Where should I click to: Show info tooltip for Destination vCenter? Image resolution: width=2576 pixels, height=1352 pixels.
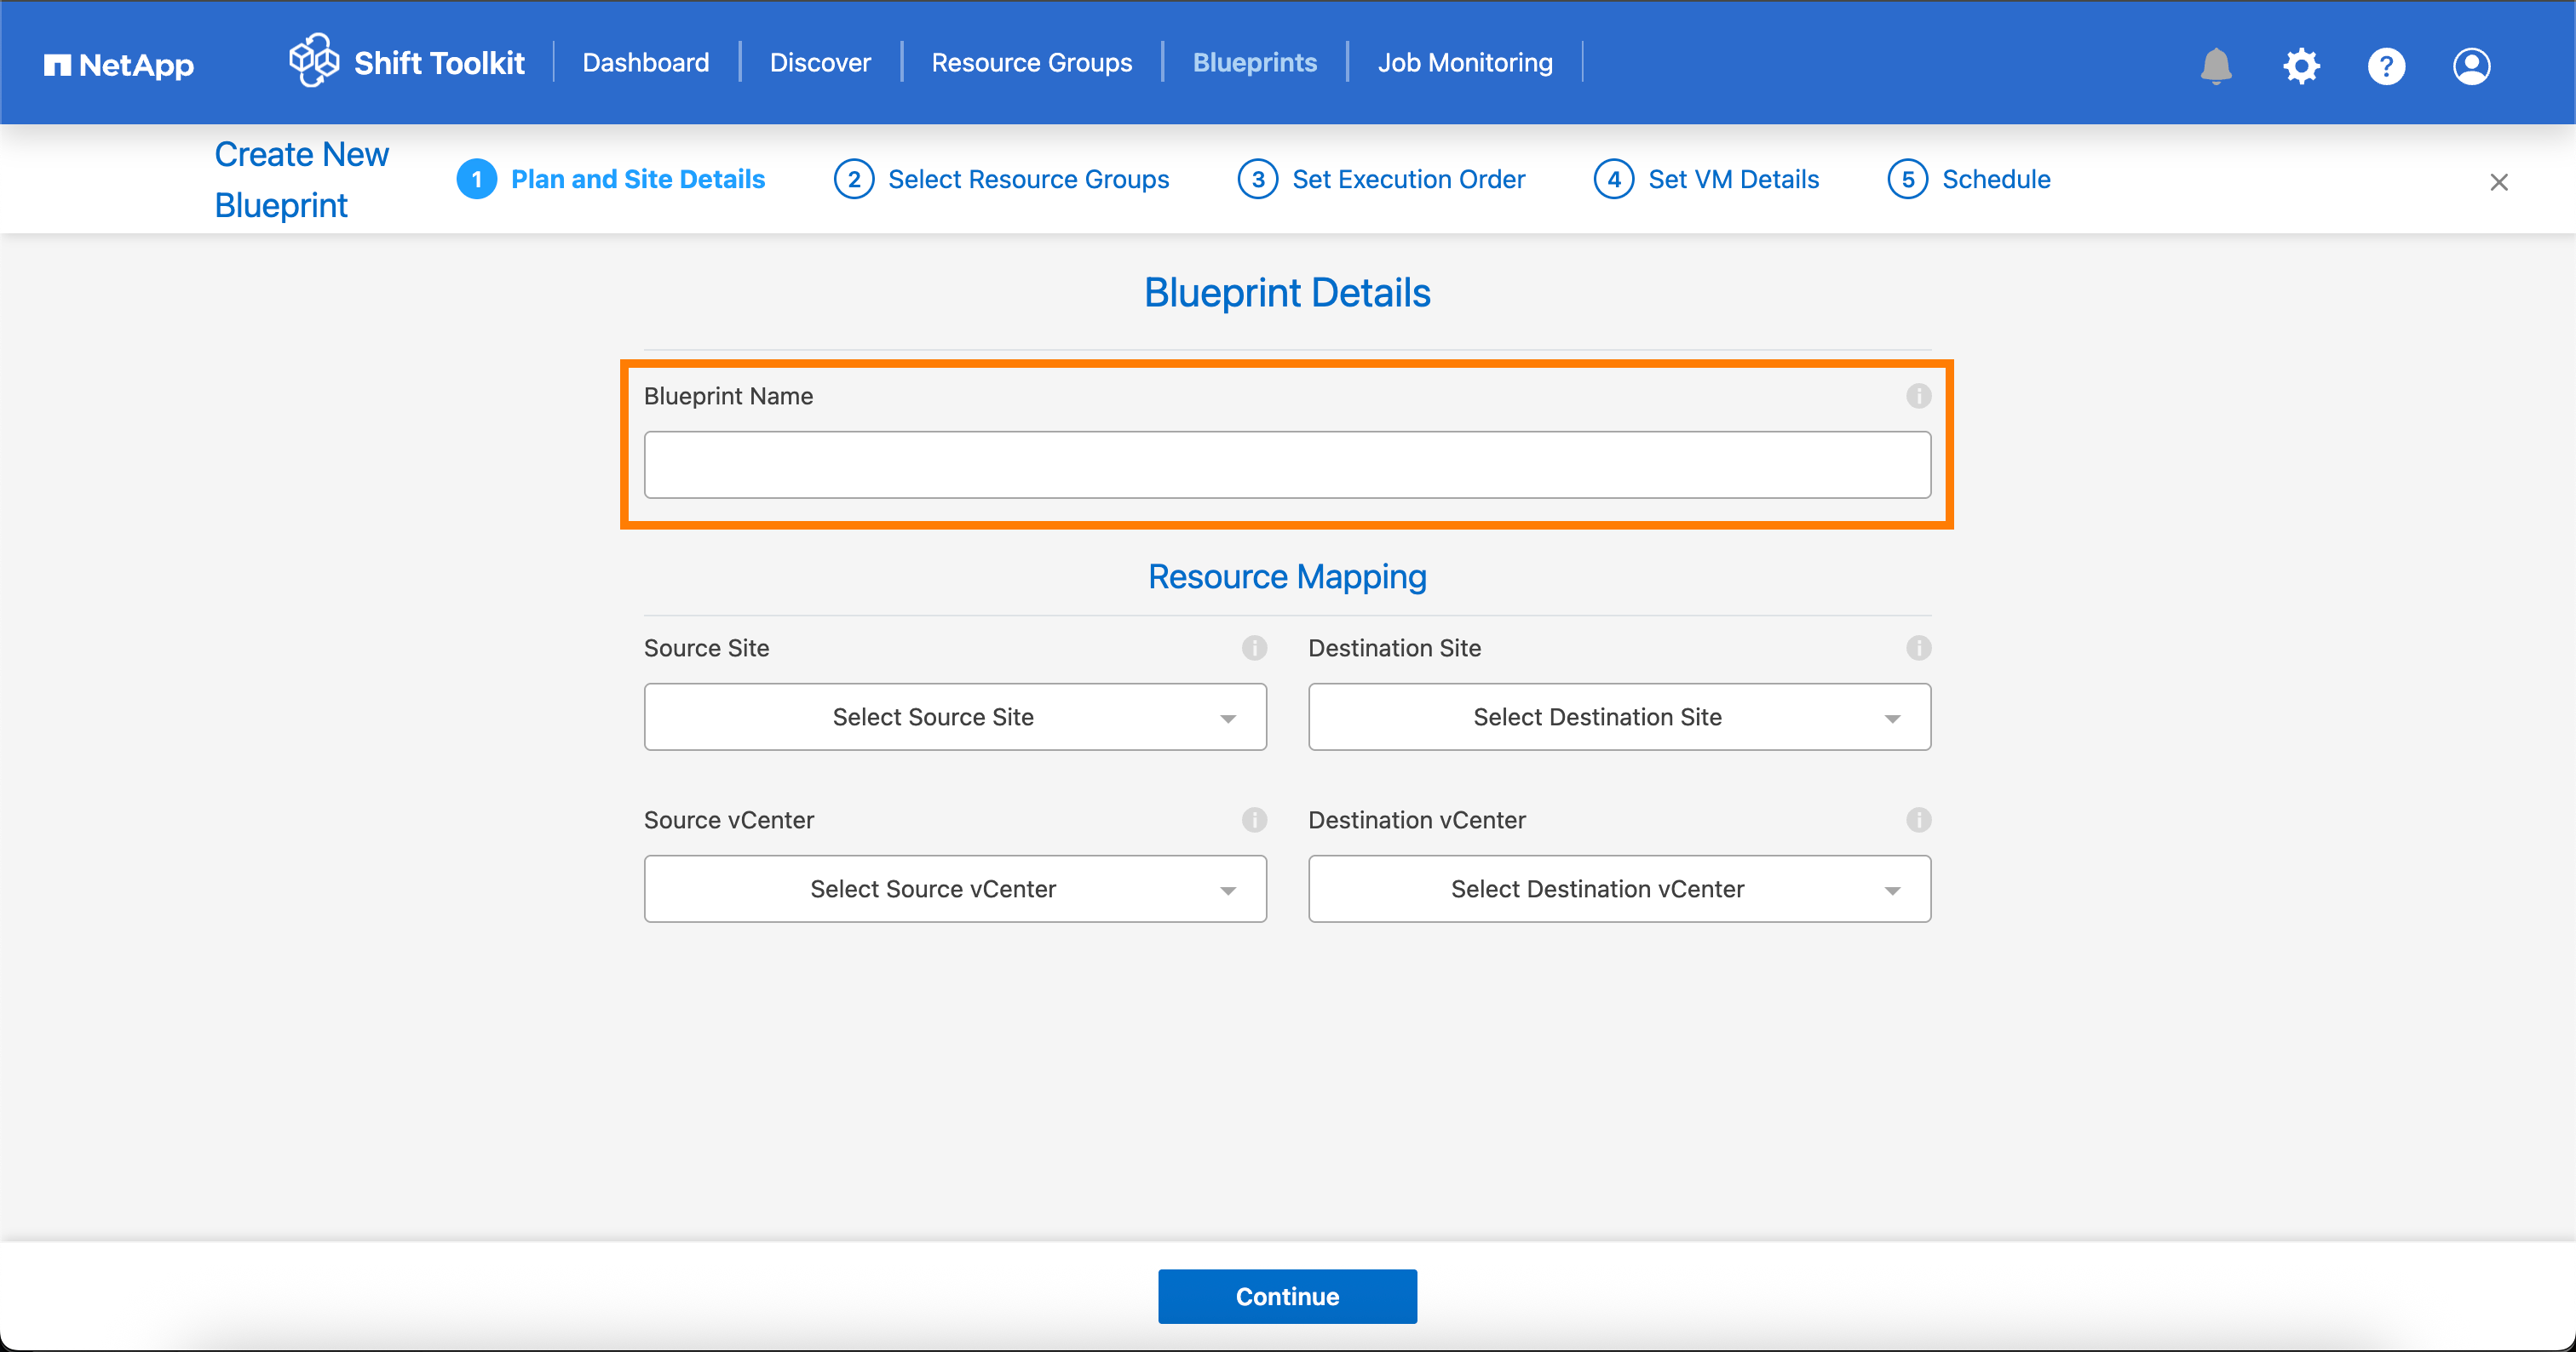[1918, 819]
